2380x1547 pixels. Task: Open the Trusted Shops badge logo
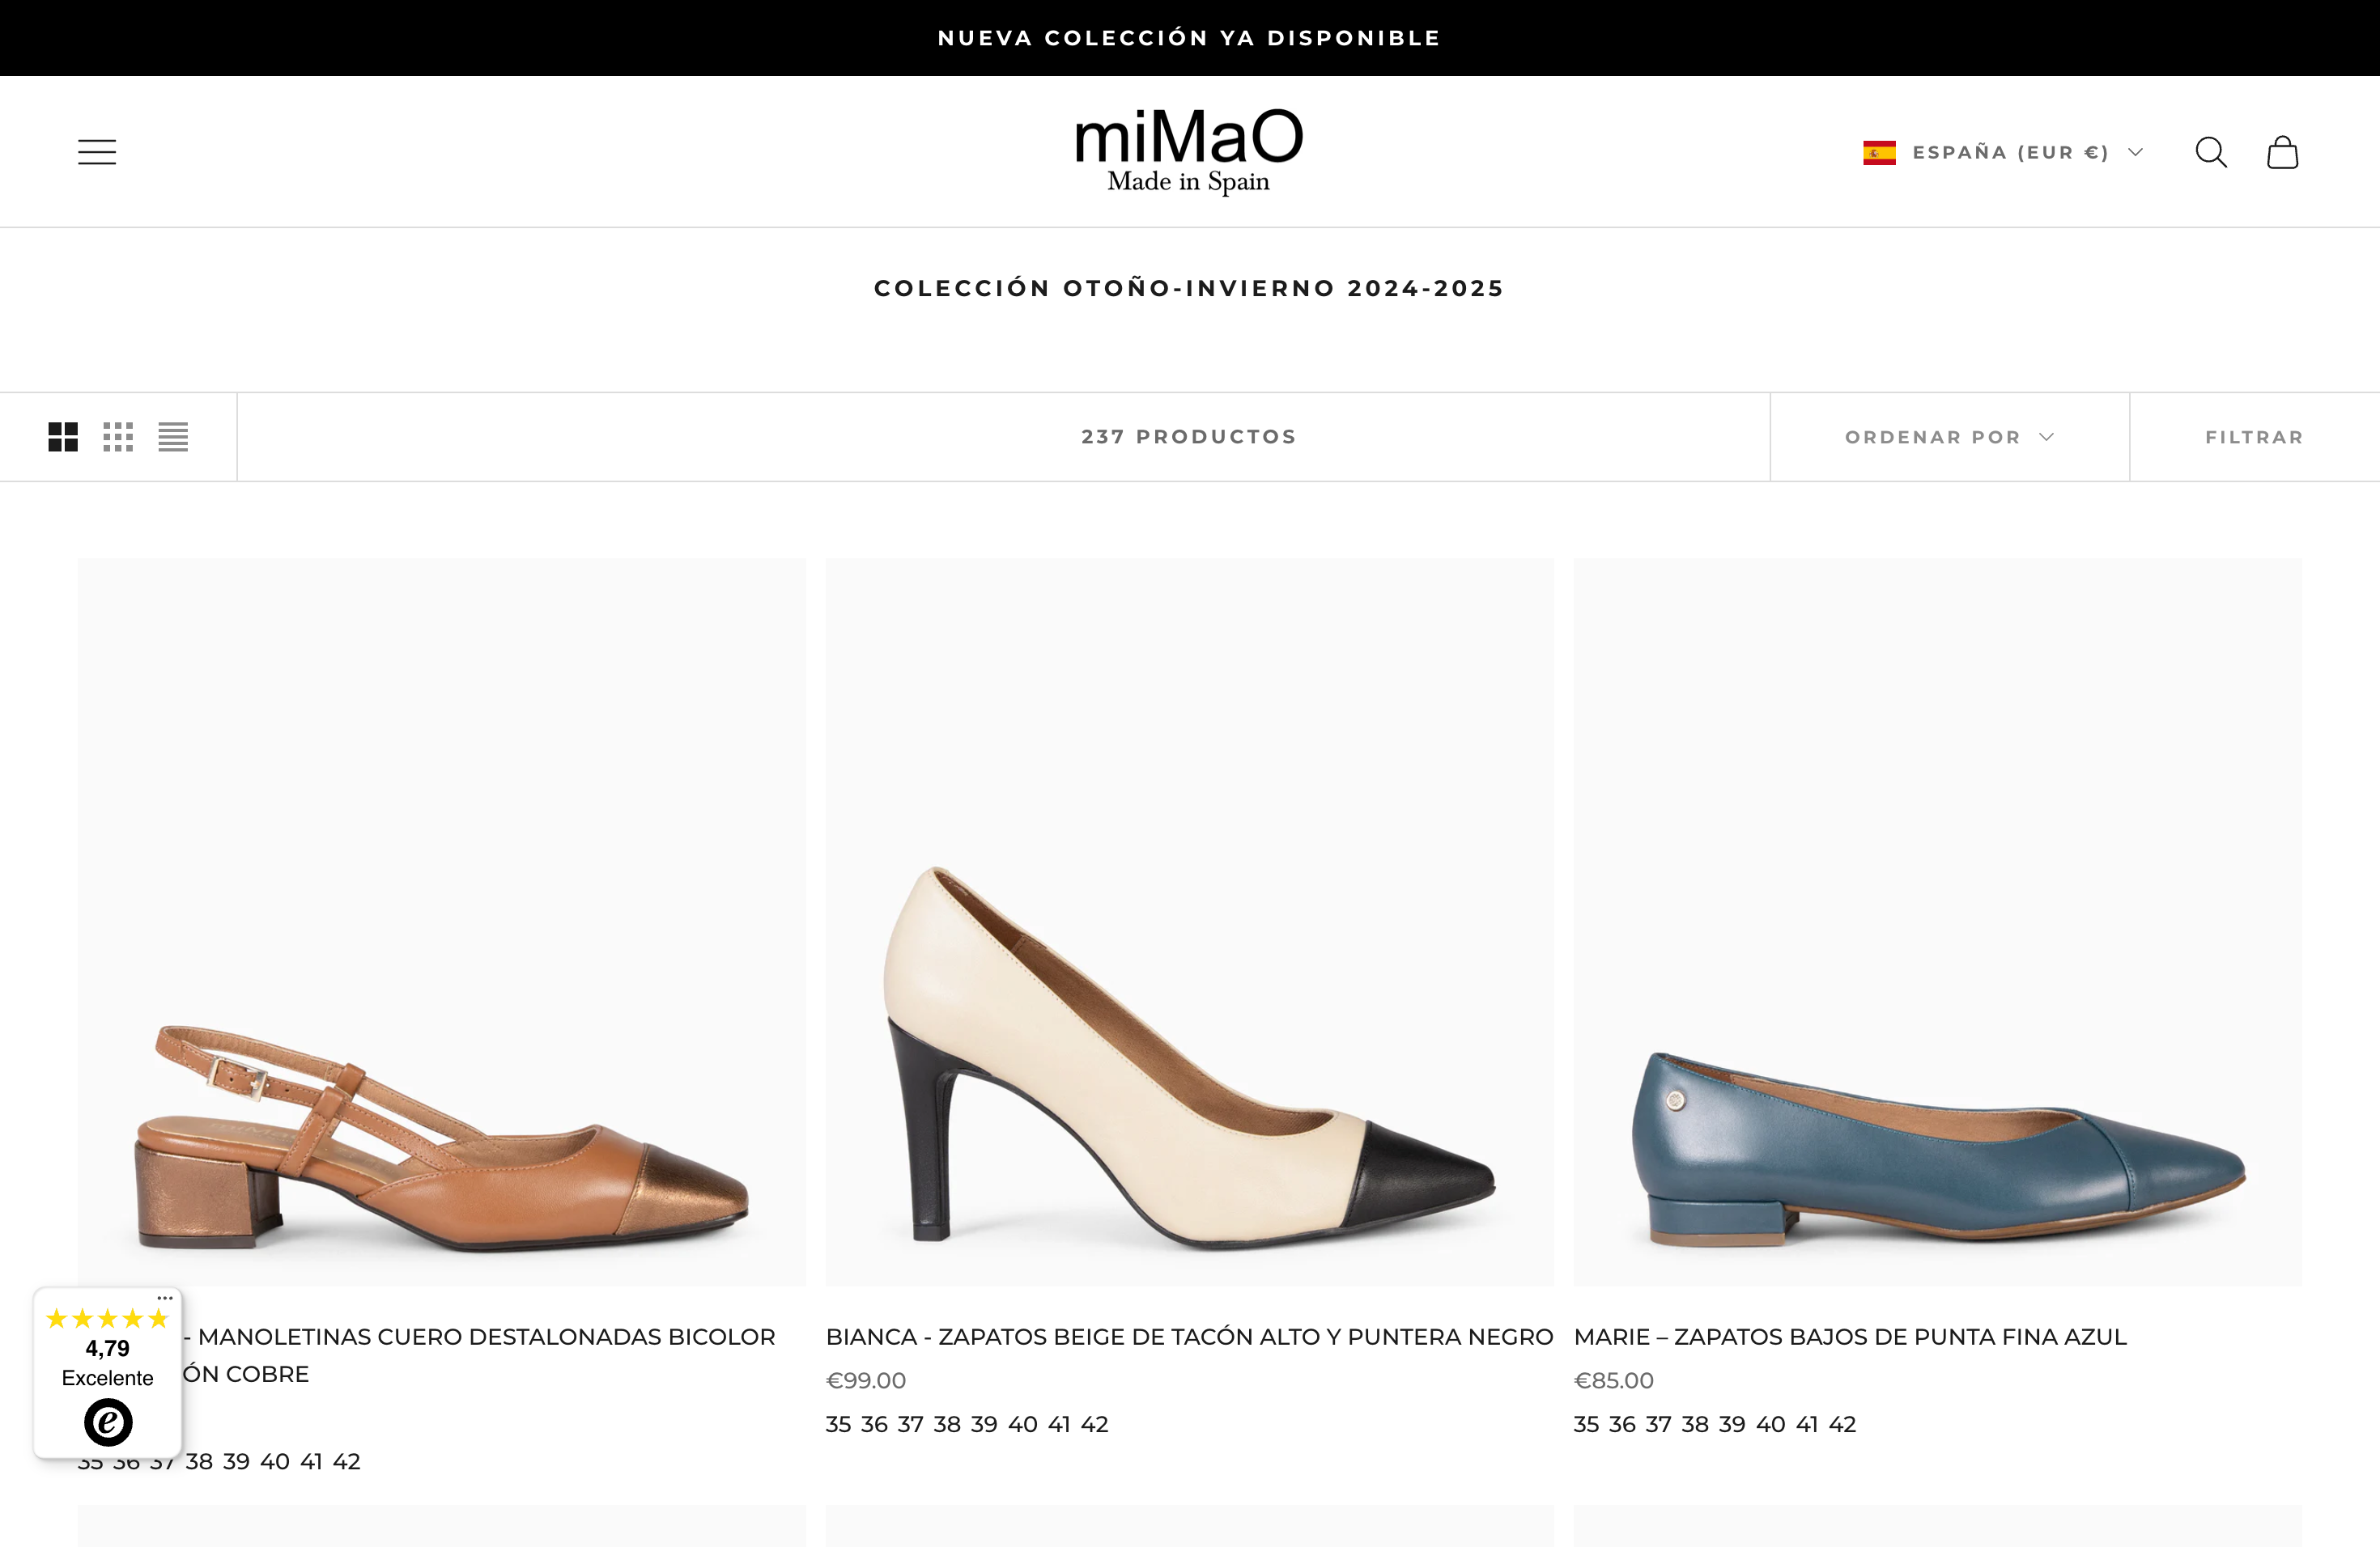[x=108, y=1421]
